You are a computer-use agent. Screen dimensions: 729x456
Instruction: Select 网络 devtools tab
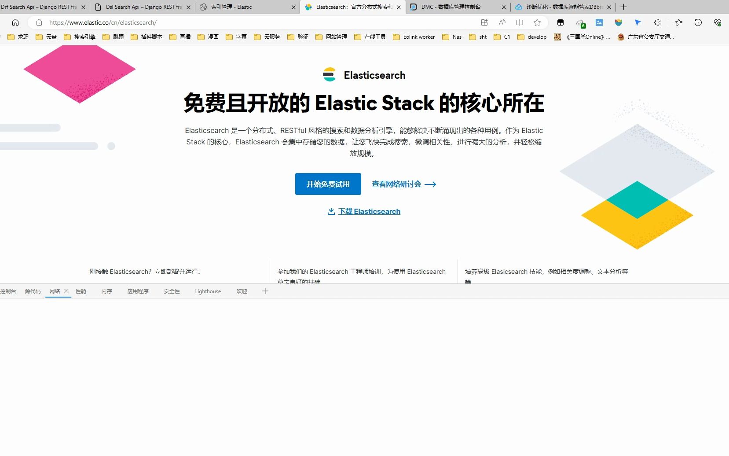[x=55, y=291]
